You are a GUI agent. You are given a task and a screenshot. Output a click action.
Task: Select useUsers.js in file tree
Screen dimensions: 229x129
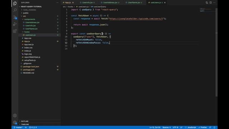click(30, 35)
